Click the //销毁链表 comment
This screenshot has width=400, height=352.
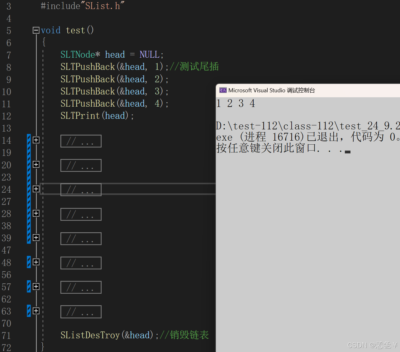184,335
